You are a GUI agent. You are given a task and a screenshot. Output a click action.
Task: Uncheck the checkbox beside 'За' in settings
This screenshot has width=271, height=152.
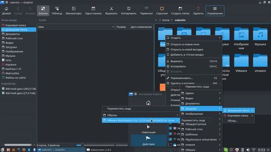(x=170, y=128)
